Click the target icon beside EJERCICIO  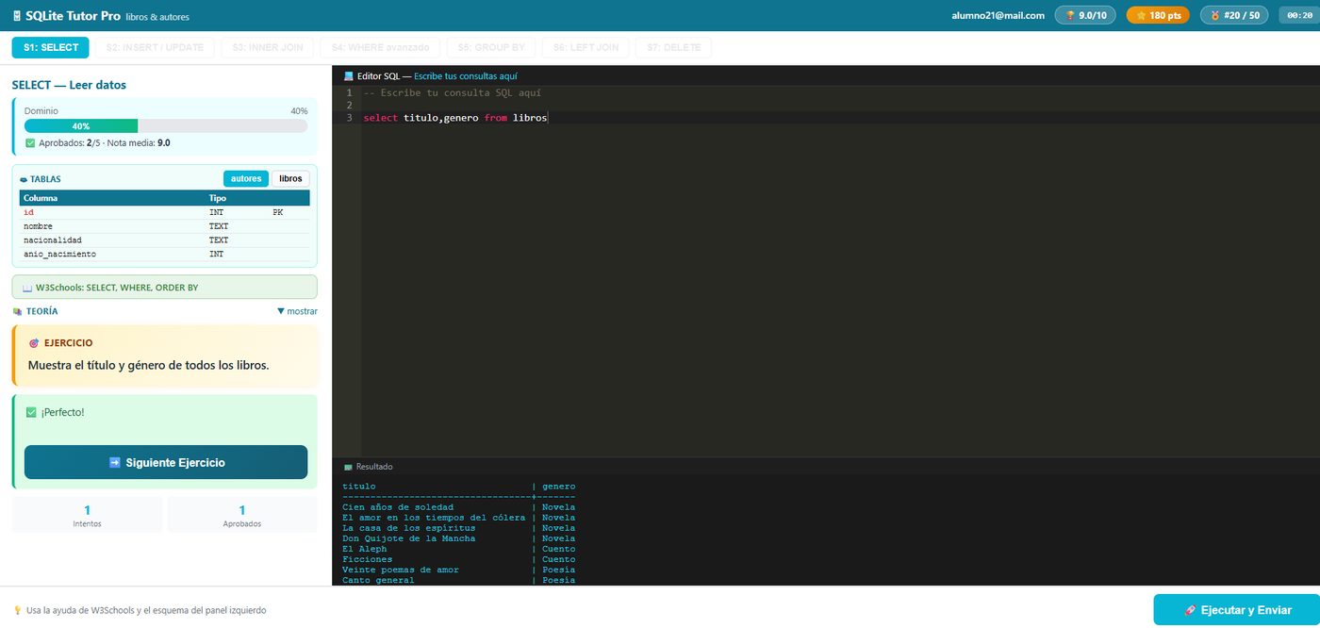[x=34, y=343]
